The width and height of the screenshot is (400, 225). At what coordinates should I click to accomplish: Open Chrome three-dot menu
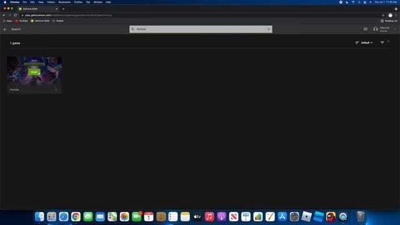click(x=396, y=15)
